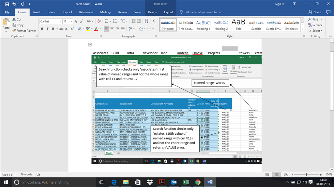Toggle italic formatting
Viewport: 334px width, 187px height.
pyautogui.click(x=47, y=29)
